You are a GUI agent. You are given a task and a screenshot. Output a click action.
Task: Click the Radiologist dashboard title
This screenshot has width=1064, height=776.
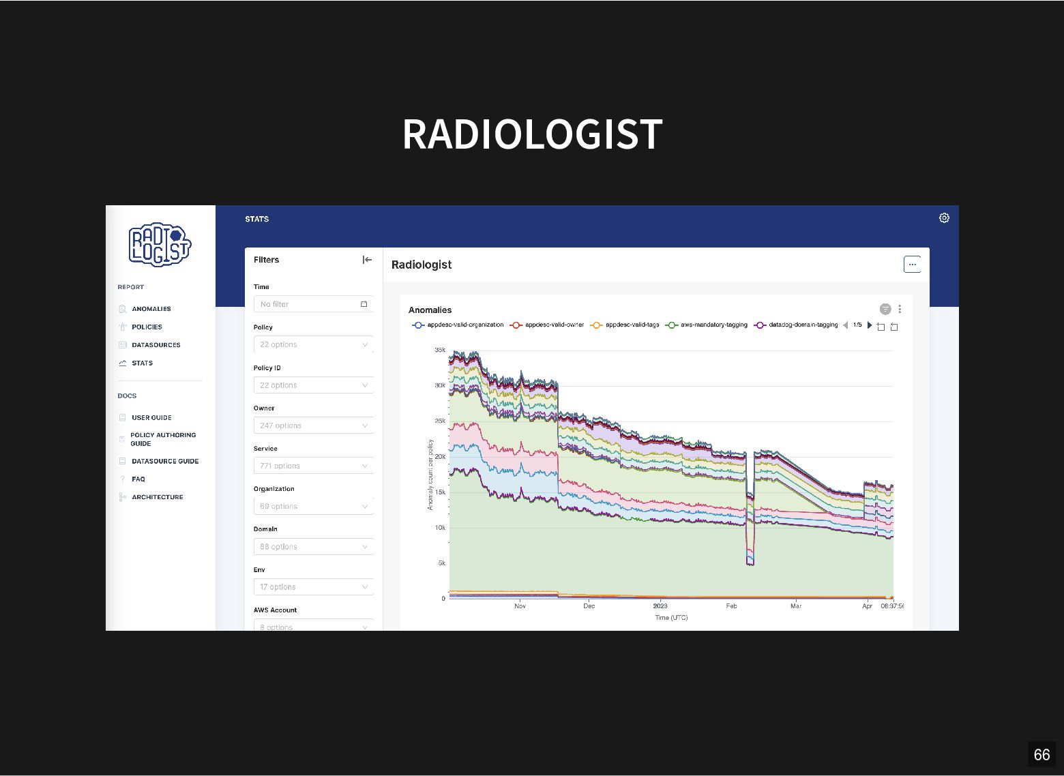[422, 265]
